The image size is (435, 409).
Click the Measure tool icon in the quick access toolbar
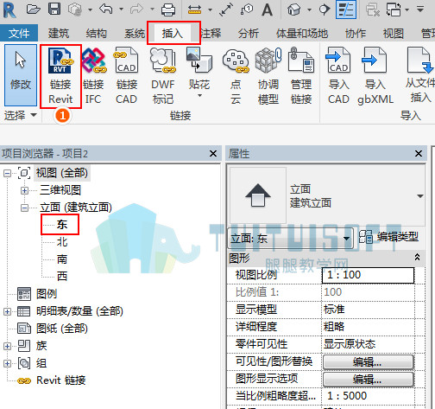(194, 10)
